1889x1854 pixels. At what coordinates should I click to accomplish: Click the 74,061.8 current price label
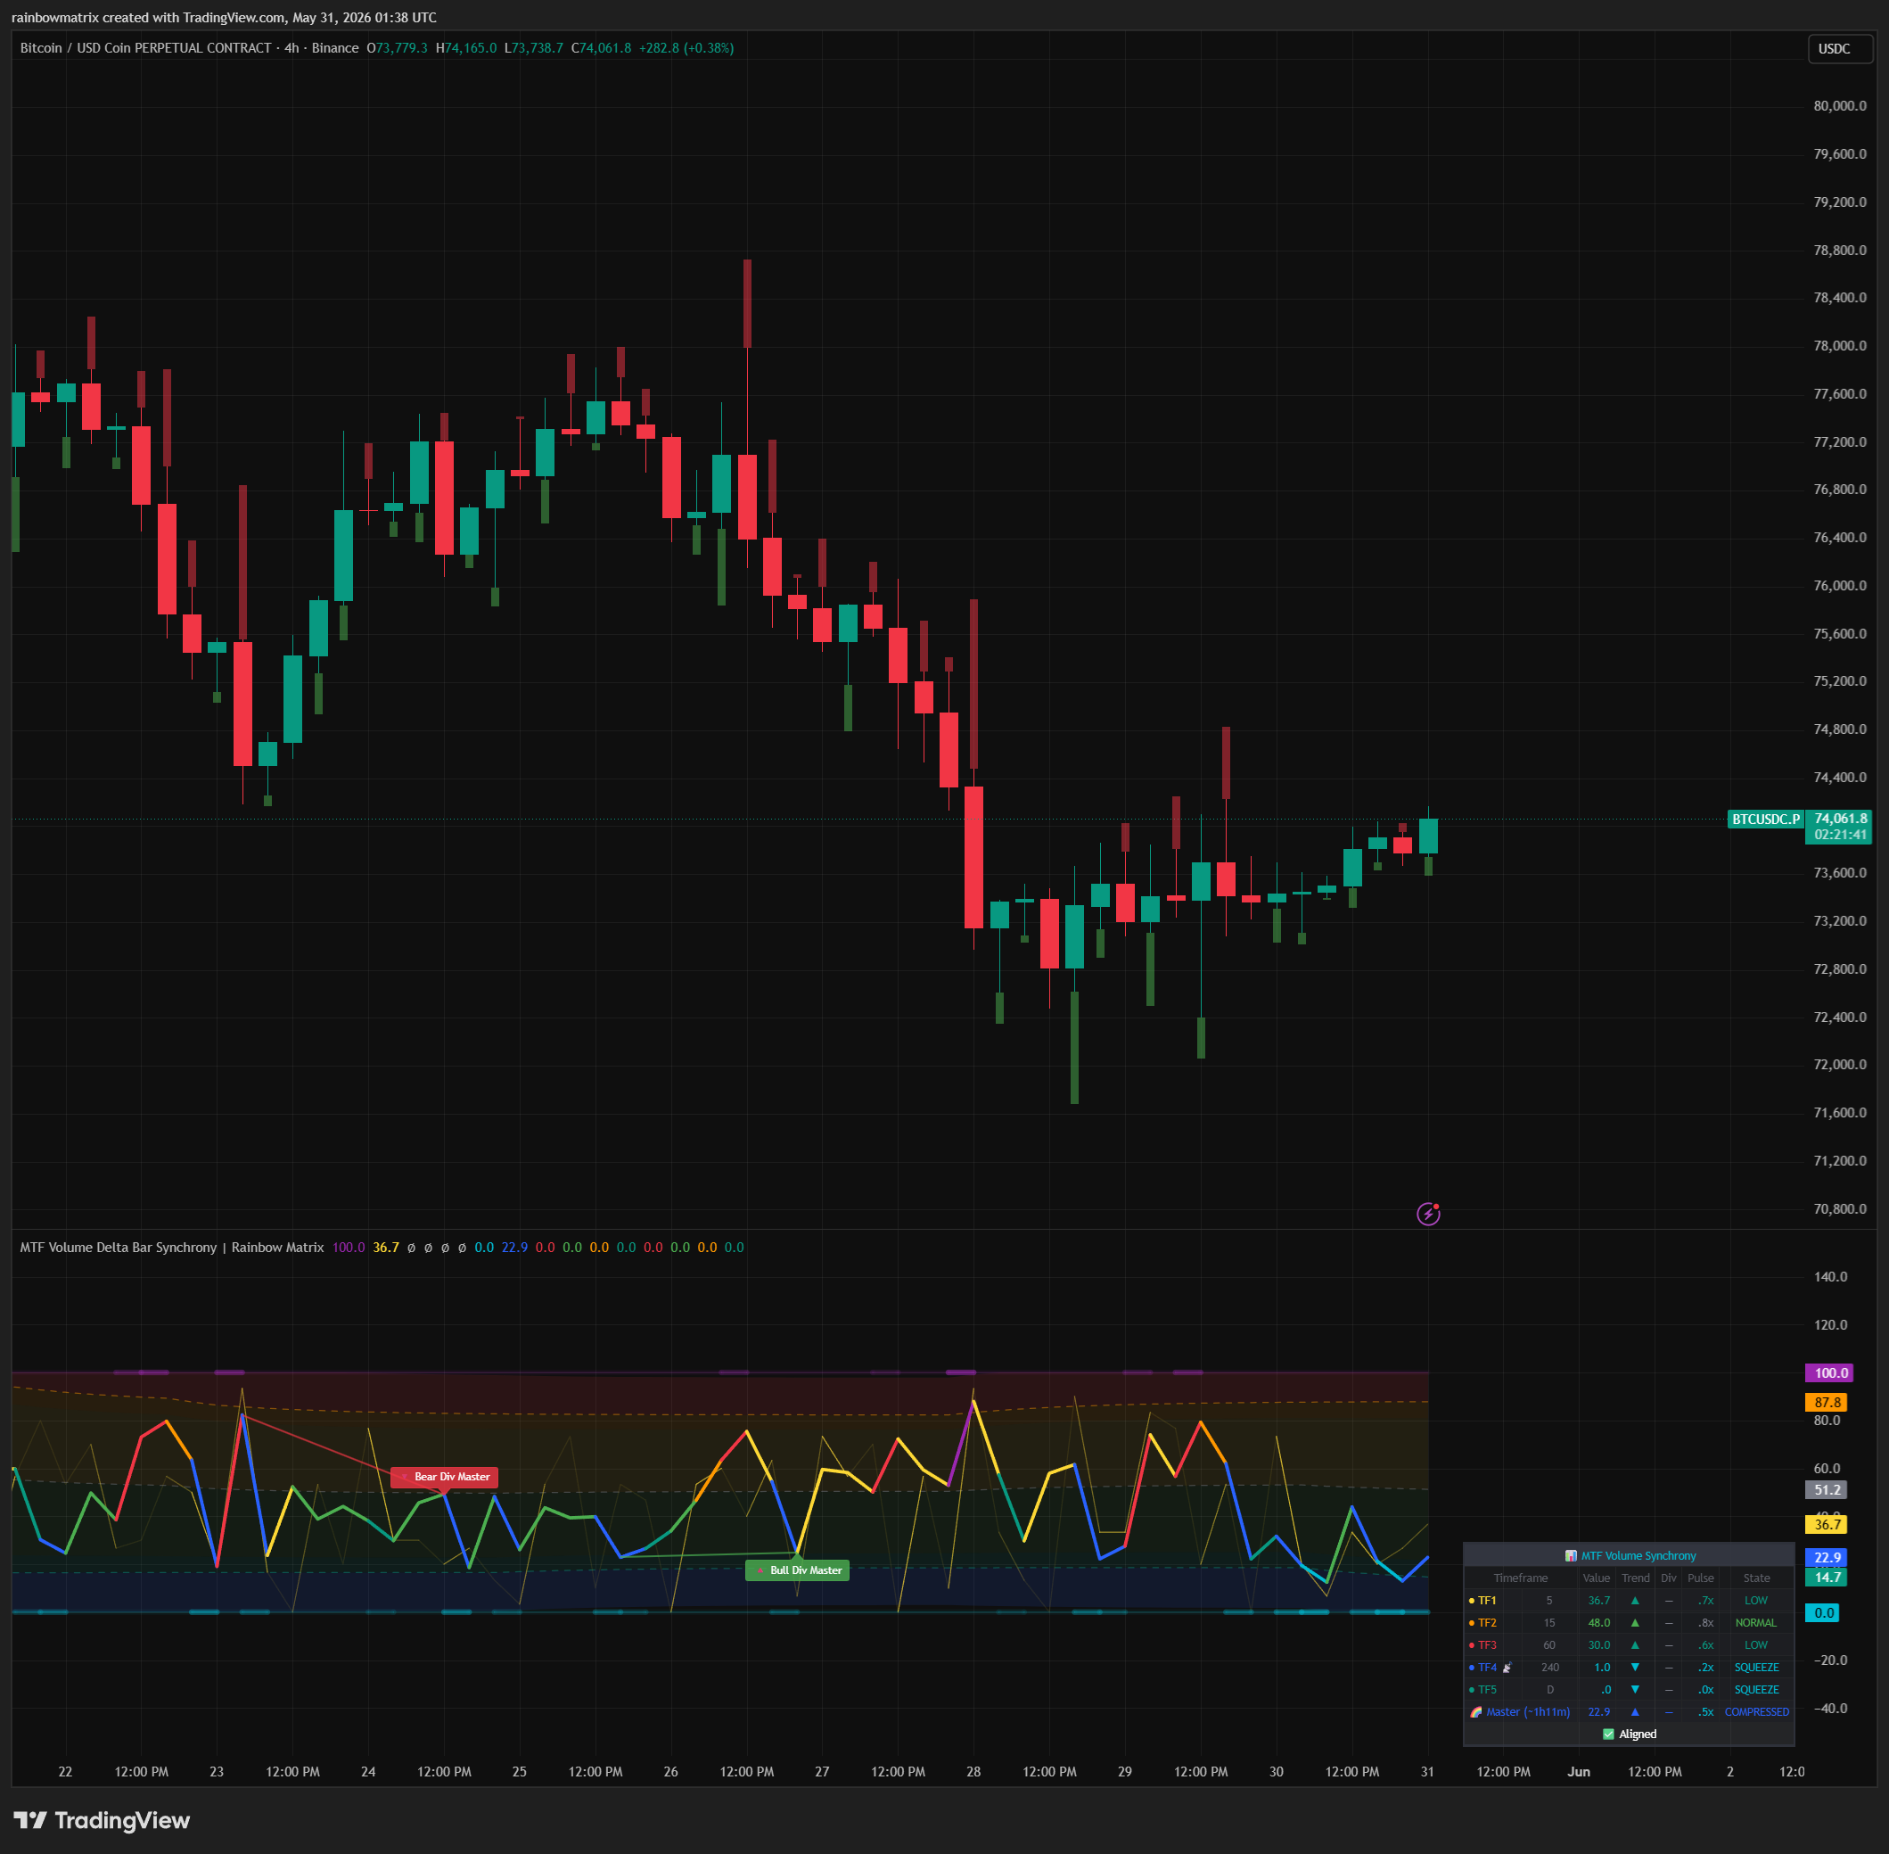pos(1840,819)
